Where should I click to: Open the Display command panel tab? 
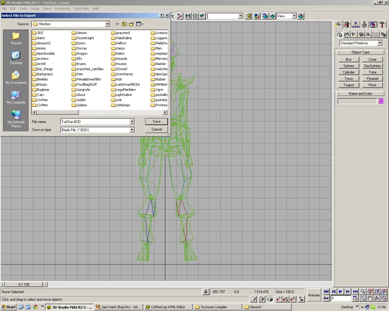(373, 24)
